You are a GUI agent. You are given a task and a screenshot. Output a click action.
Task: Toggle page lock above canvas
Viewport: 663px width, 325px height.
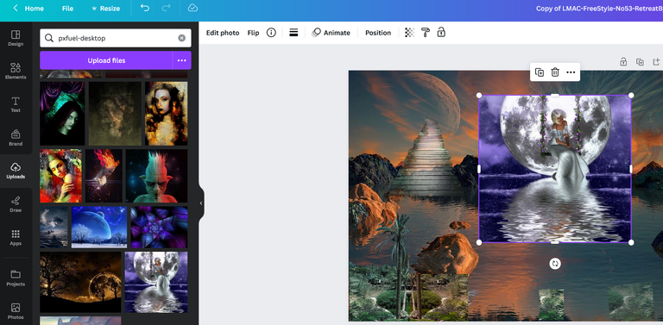pyautogui.click(x=623, y=62)
